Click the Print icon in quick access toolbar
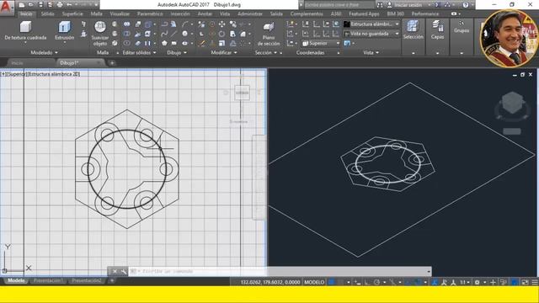The width and height of the screenshot is (539, 303). (60, 5)
